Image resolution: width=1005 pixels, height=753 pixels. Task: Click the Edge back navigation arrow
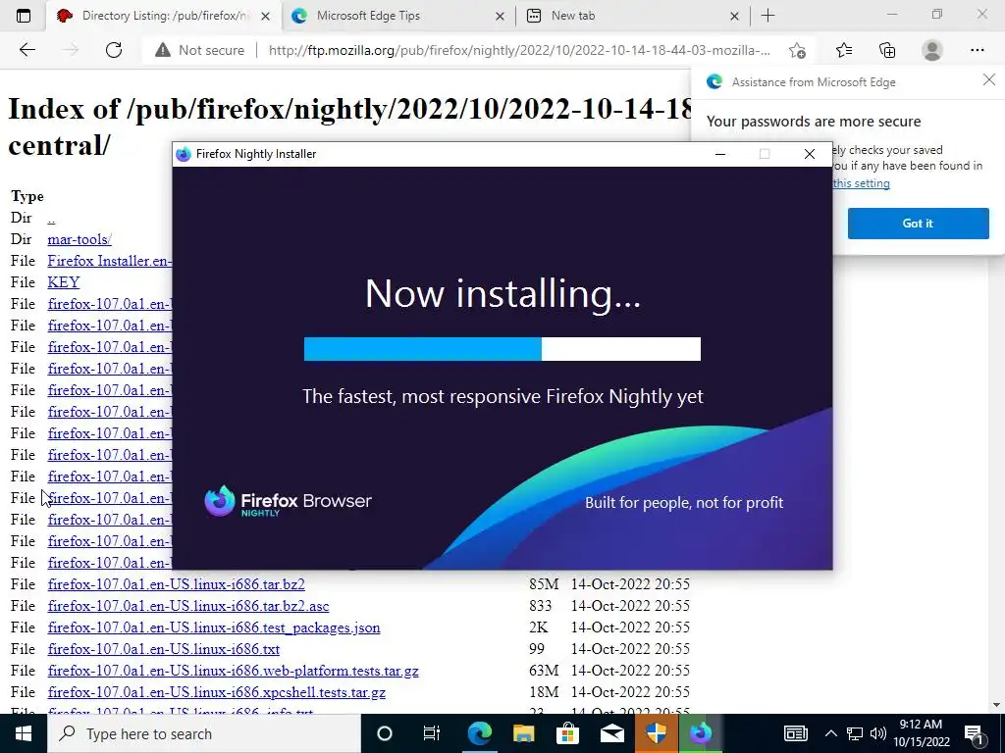tap(26, 50)
